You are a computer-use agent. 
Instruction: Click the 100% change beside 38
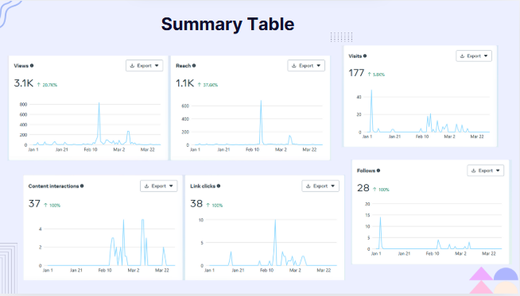[x=214, y=206]
